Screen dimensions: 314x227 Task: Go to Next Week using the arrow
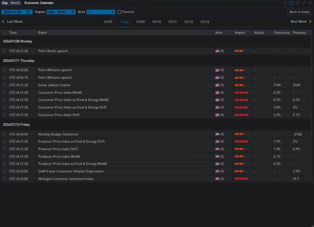pos(310,22)
